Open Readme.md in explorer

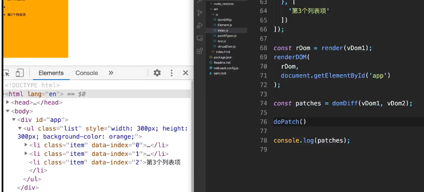point(222,63)
